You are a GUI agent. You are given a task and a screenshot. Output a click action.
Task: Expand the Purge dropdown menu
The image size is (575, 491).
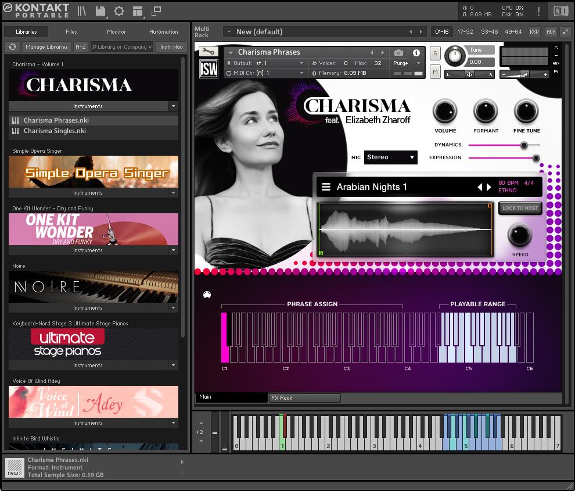[x=405, y=63]
